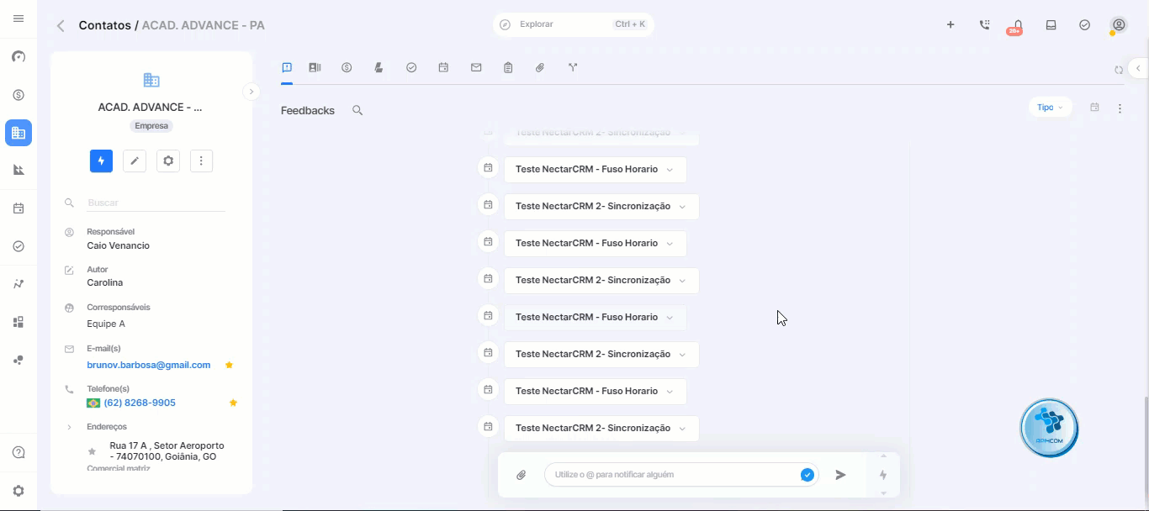Screen dimensions: 1149x511
Task: Select the calendar appointments tab icon
Action: click(443, 67)
